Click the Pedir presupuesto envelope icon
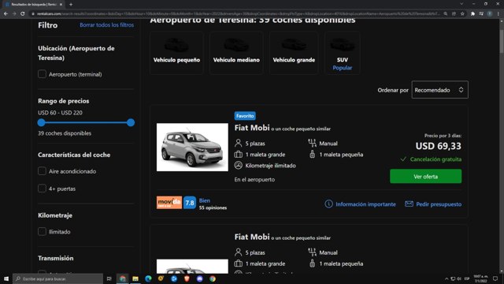The image size is (504, 284). (x=409, y=204)
